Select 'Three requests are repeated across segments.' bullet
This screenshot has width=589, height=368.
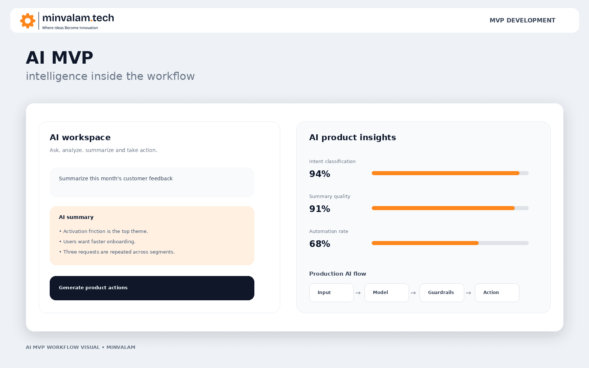117,252
